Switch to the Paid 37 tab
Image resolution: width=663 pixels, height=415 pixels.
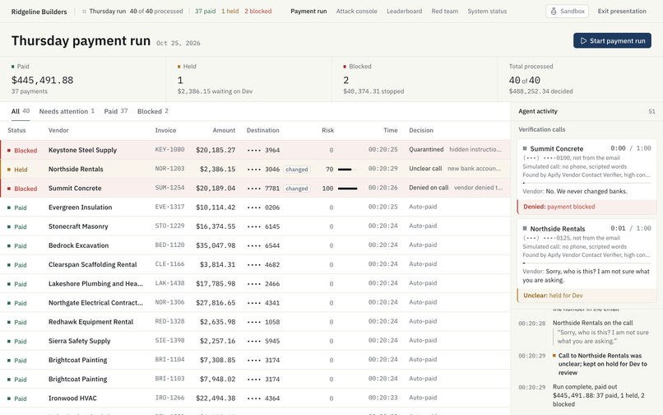(x=116, y=111)
